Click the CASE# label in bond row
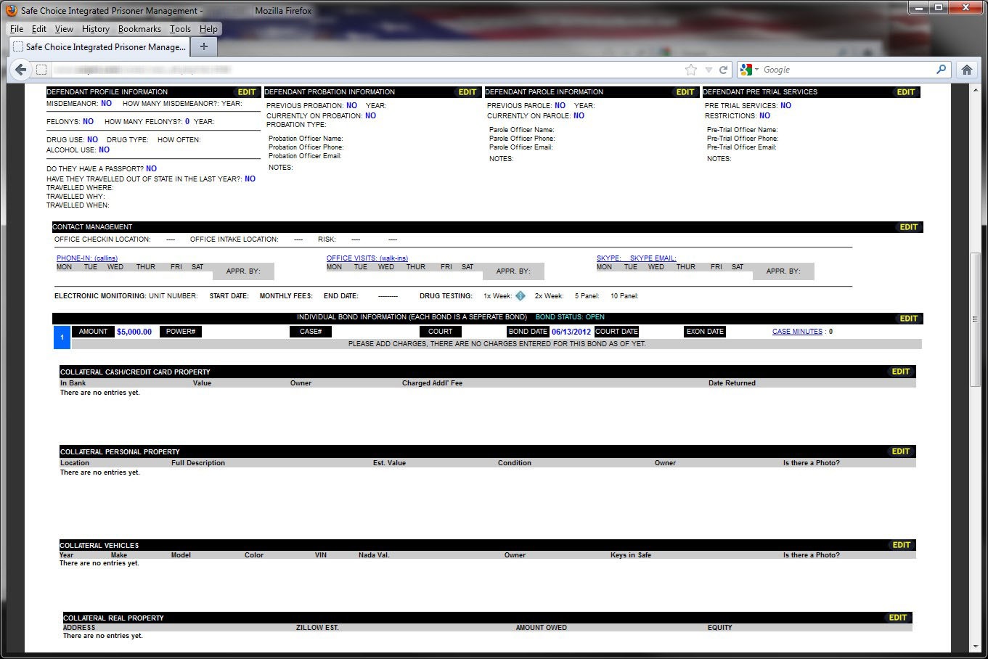Image resolution: width=988 pixels, height=659 pixels. pos(311,332)
